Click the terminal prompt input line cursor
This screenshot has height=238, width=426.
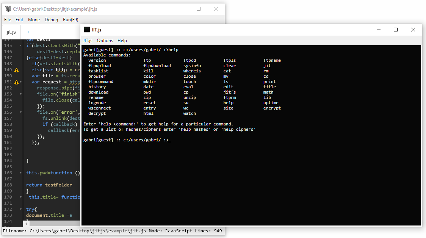[x=169, y=140]
